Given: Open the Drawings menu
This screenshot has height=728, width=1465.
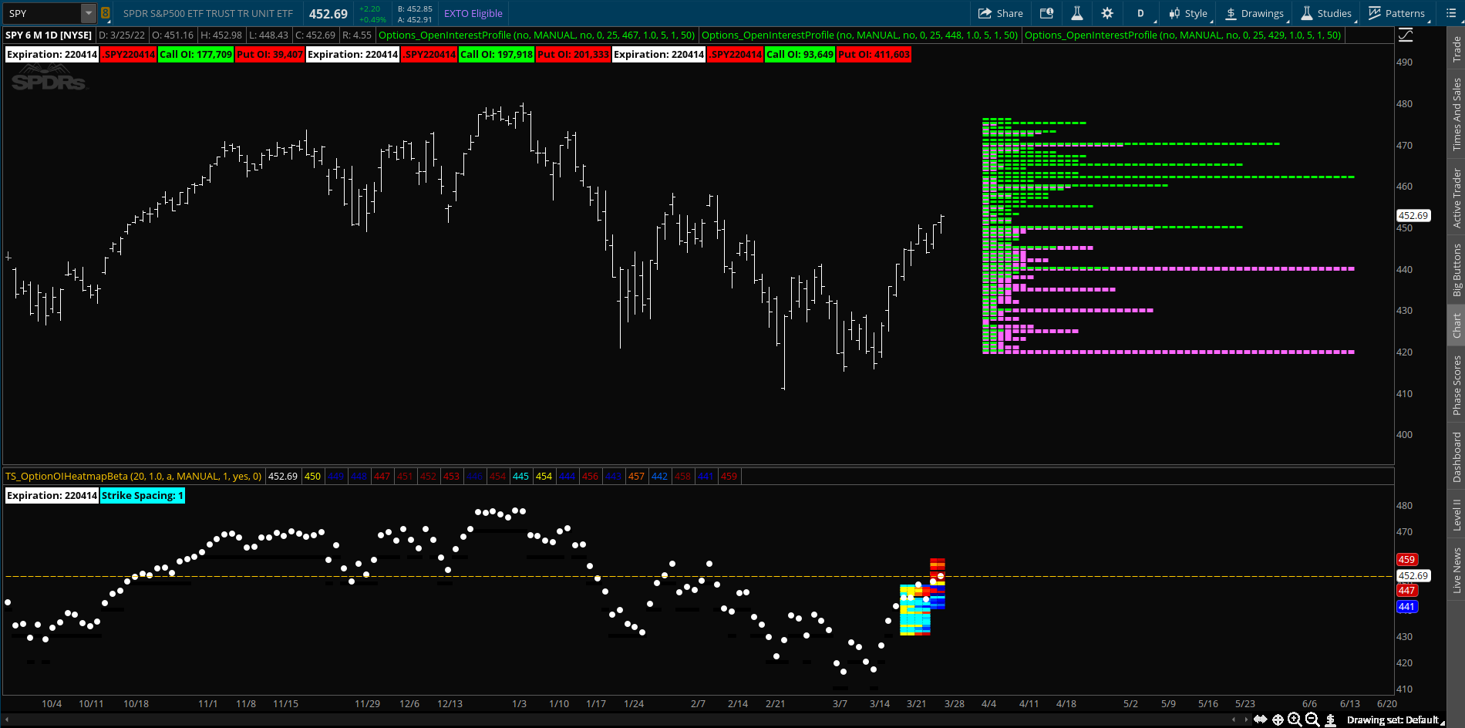Looking at the screenshot, I should pos(1255,13).
